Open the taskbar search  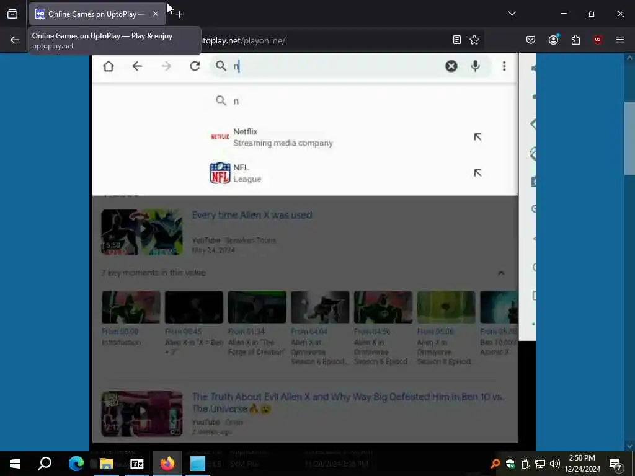[x=45, y=464]
